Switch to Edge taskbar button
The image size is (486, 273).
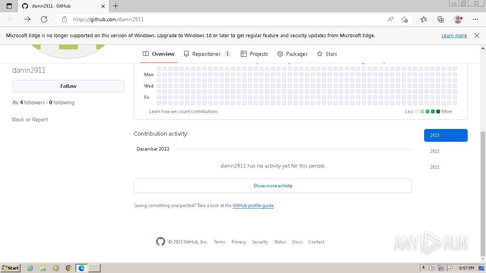pyautogui.click(x=82, y=268)
